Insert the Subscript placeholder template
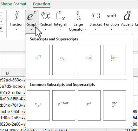 tap(64, 60)
